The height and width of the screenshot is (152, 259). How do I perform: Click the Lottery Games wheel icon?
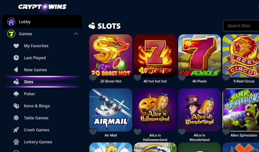(x=16, y=142)
